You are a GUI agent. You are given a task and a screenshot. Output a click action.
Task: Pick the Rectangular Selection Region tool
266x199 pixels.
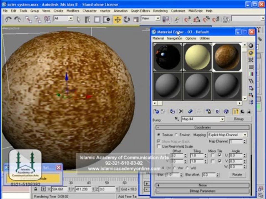point(97,20)
